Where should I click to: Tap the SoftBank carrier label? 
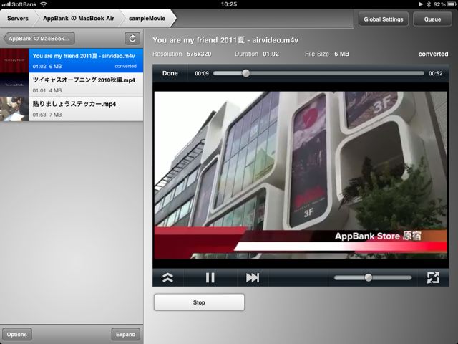coord(24,4)
